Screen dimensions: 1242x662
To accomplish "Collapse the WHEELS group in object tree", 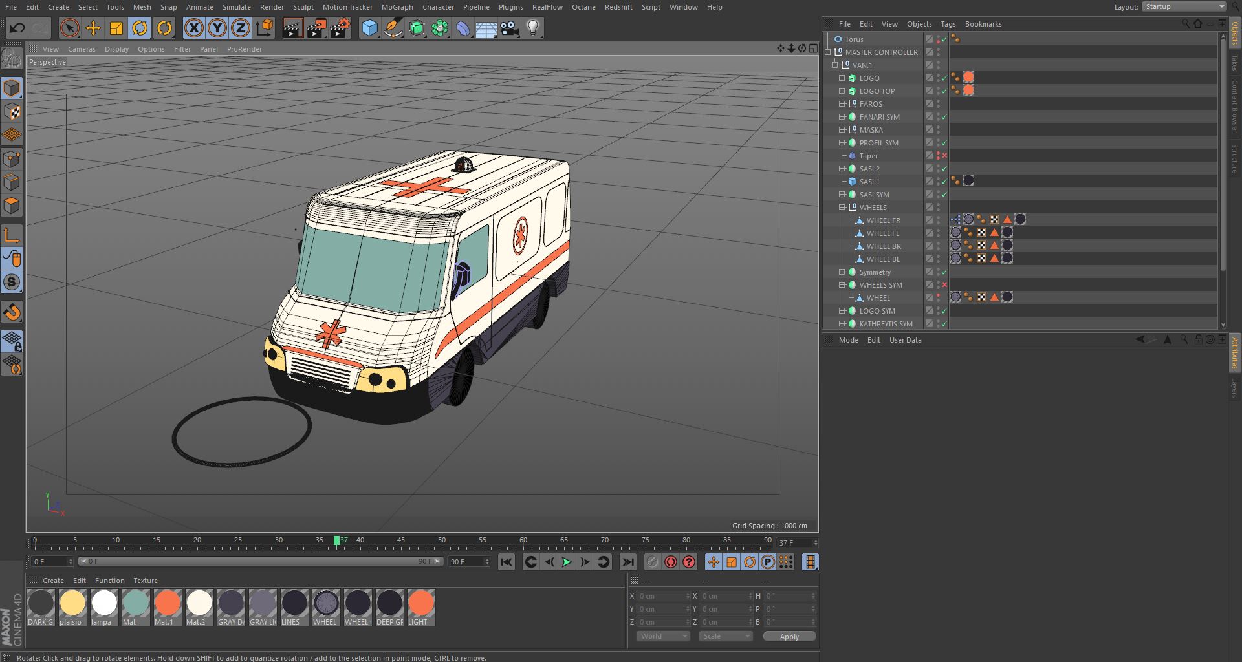I will click(842, 208).
